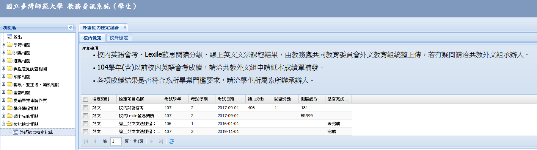This screenshot has height=150, width=537.
Task: Sort by 是否完成 column header
Action: [338, 99]
